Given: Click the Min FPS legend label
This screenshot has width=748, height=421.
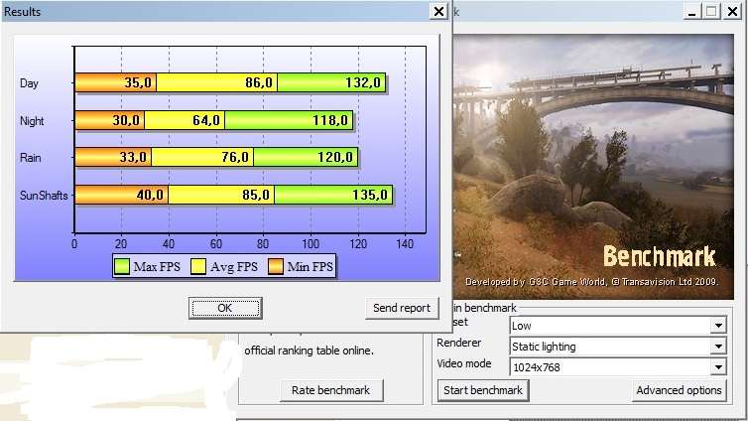Looking at the screenshot, I should 310,266.
